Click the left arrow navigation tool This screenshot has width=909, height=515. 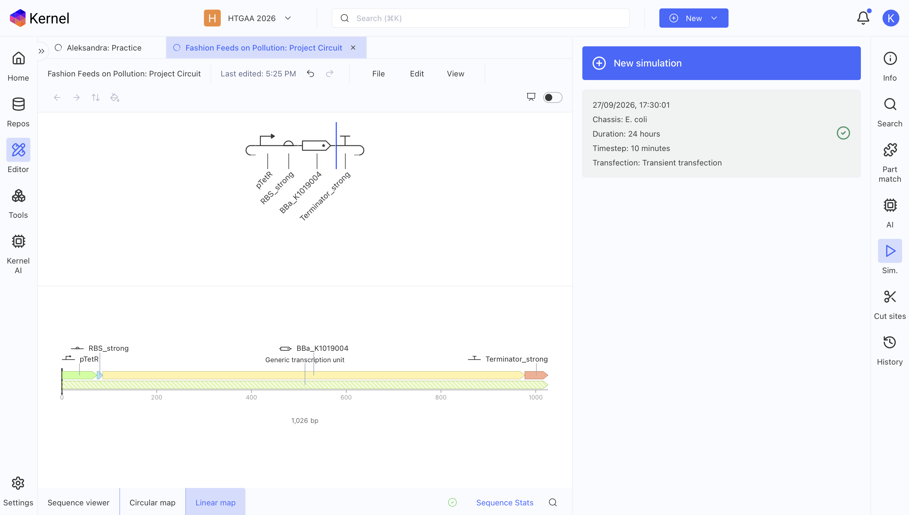coord(57,97)
